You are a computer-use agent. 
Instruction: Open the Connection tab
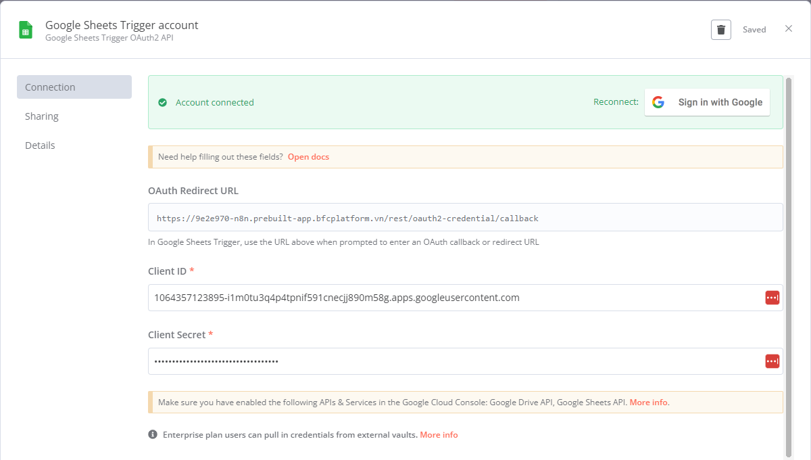click(x=74, y=87)
